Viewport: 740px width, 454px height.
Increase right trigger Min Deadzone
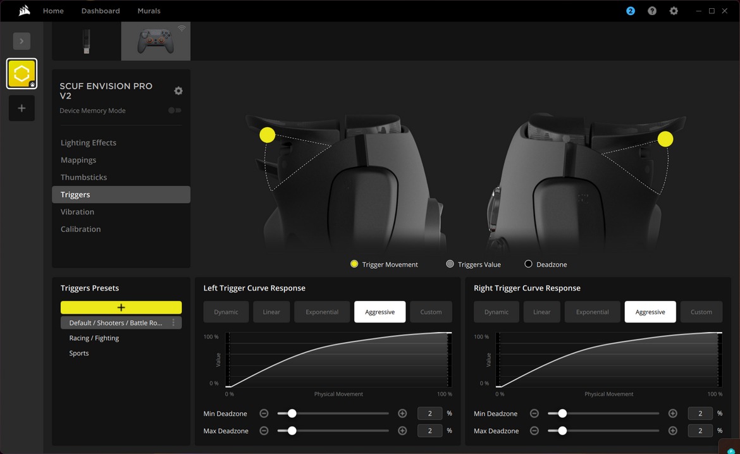(x=673, y=414)
